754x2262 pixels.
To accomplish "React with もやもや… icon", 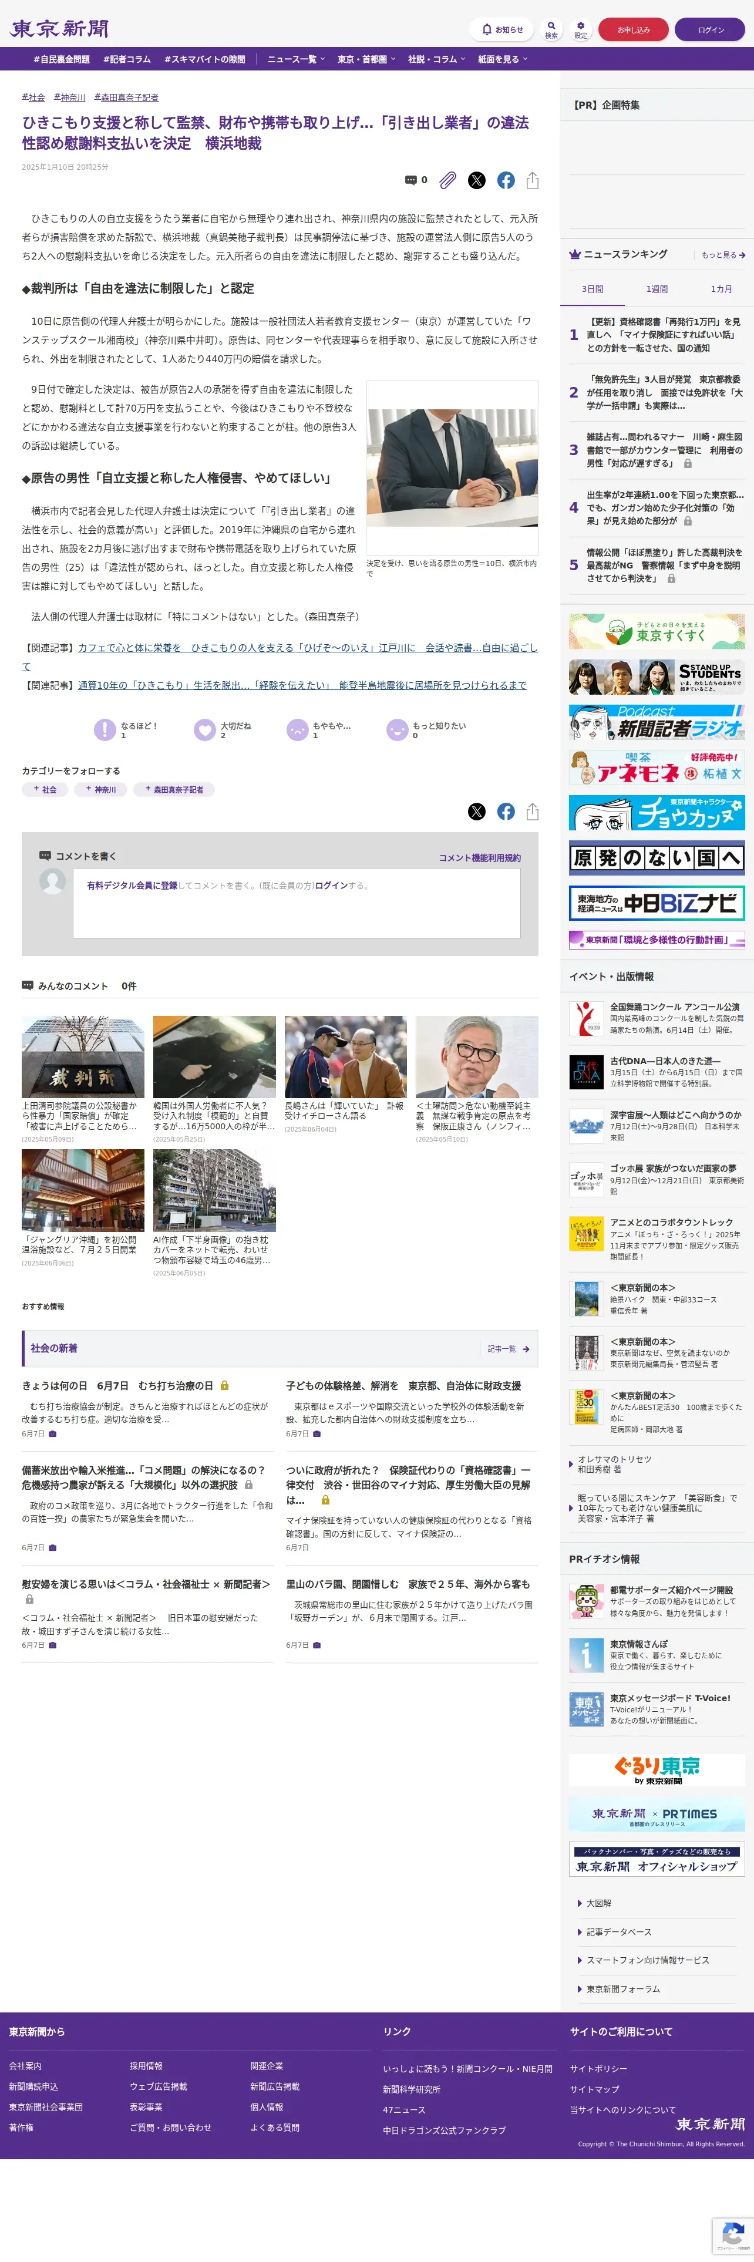I will [298, 730].
